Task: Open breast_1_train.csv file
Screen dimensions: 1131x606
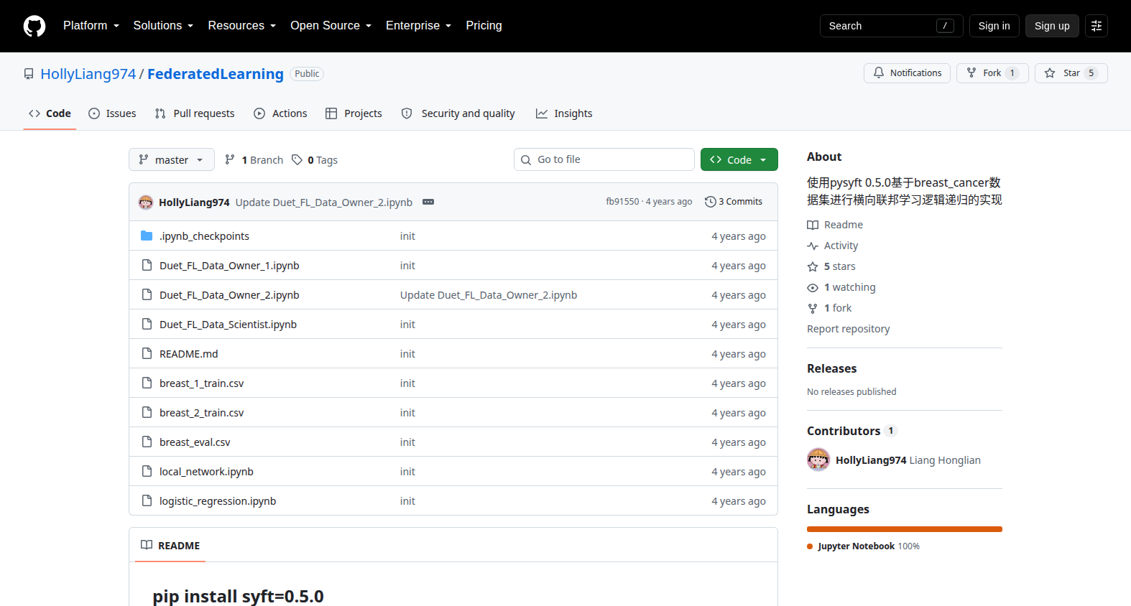Action: tap(201, 383)
